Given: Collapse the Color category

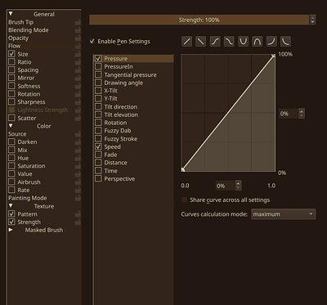Looking at the screenshot, I should click(11, 126).
